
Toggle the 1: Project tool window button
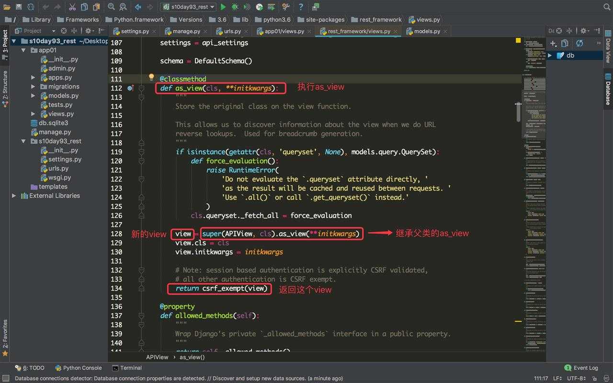tap(5, 45)
